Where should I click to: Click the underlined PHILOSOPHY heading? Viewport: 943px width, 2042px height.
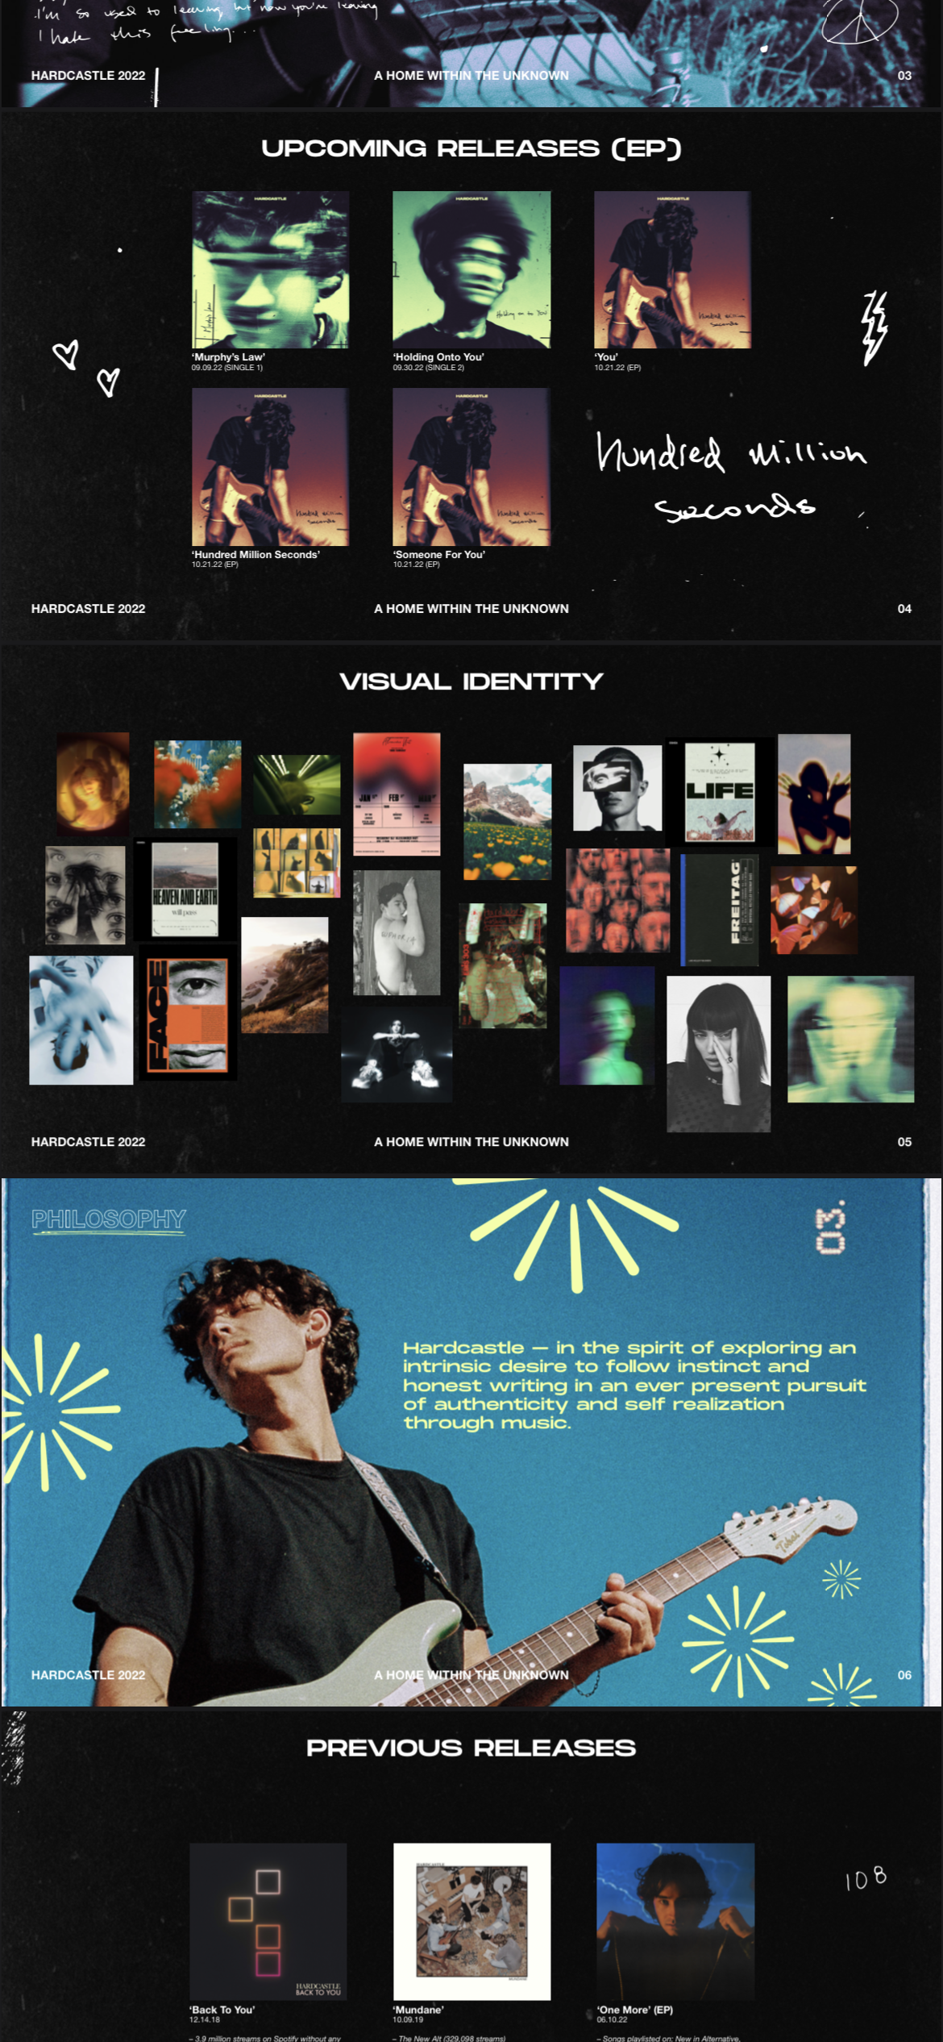tap(109, 1220)
